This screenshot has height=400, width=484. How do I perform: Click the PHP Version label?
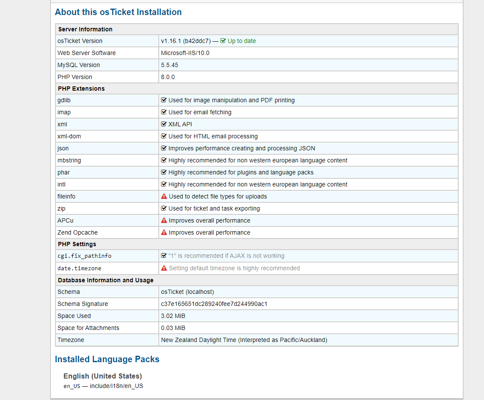(x=75, y=77)
